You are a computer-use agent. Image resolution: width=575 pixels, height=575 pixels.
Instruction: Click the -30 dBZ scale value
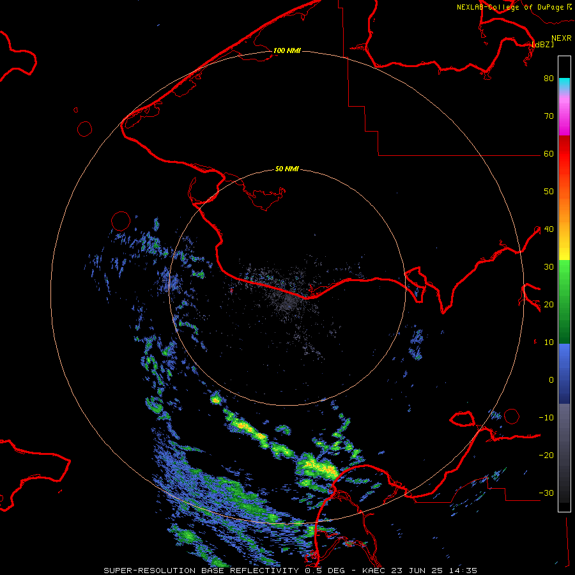(546, 493)
